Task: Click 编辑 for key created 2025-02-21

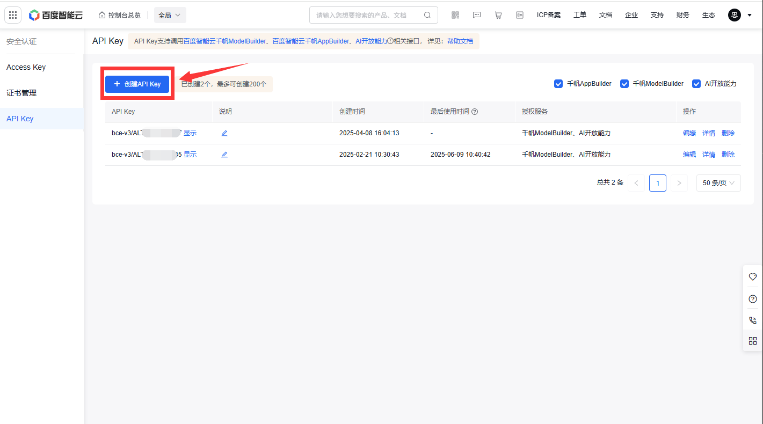Action: click(x=689, y=155)
